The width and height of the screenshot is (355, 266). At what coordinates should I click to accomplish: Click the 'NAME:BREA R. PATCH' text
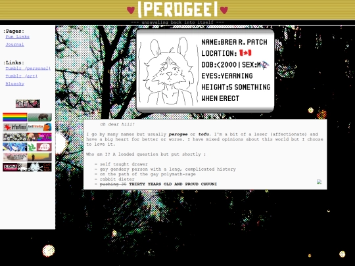234,42
